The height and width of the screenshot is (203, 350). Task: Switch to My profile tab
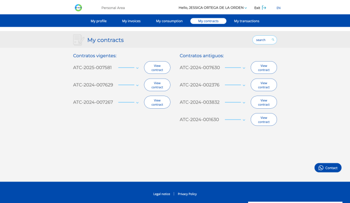[x=98, y=21]
